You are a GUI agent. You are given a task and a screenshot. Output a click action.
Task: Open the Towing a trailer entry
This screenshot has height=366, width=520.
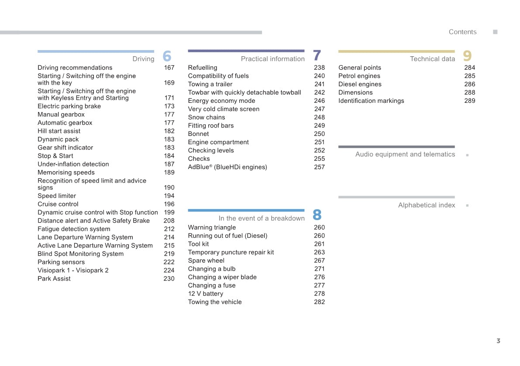click(x=210, y=84)
